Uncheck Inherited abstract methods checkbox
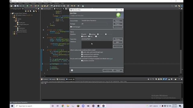The width and height of the screenshot is (193, 108). [x=82, y=56]
